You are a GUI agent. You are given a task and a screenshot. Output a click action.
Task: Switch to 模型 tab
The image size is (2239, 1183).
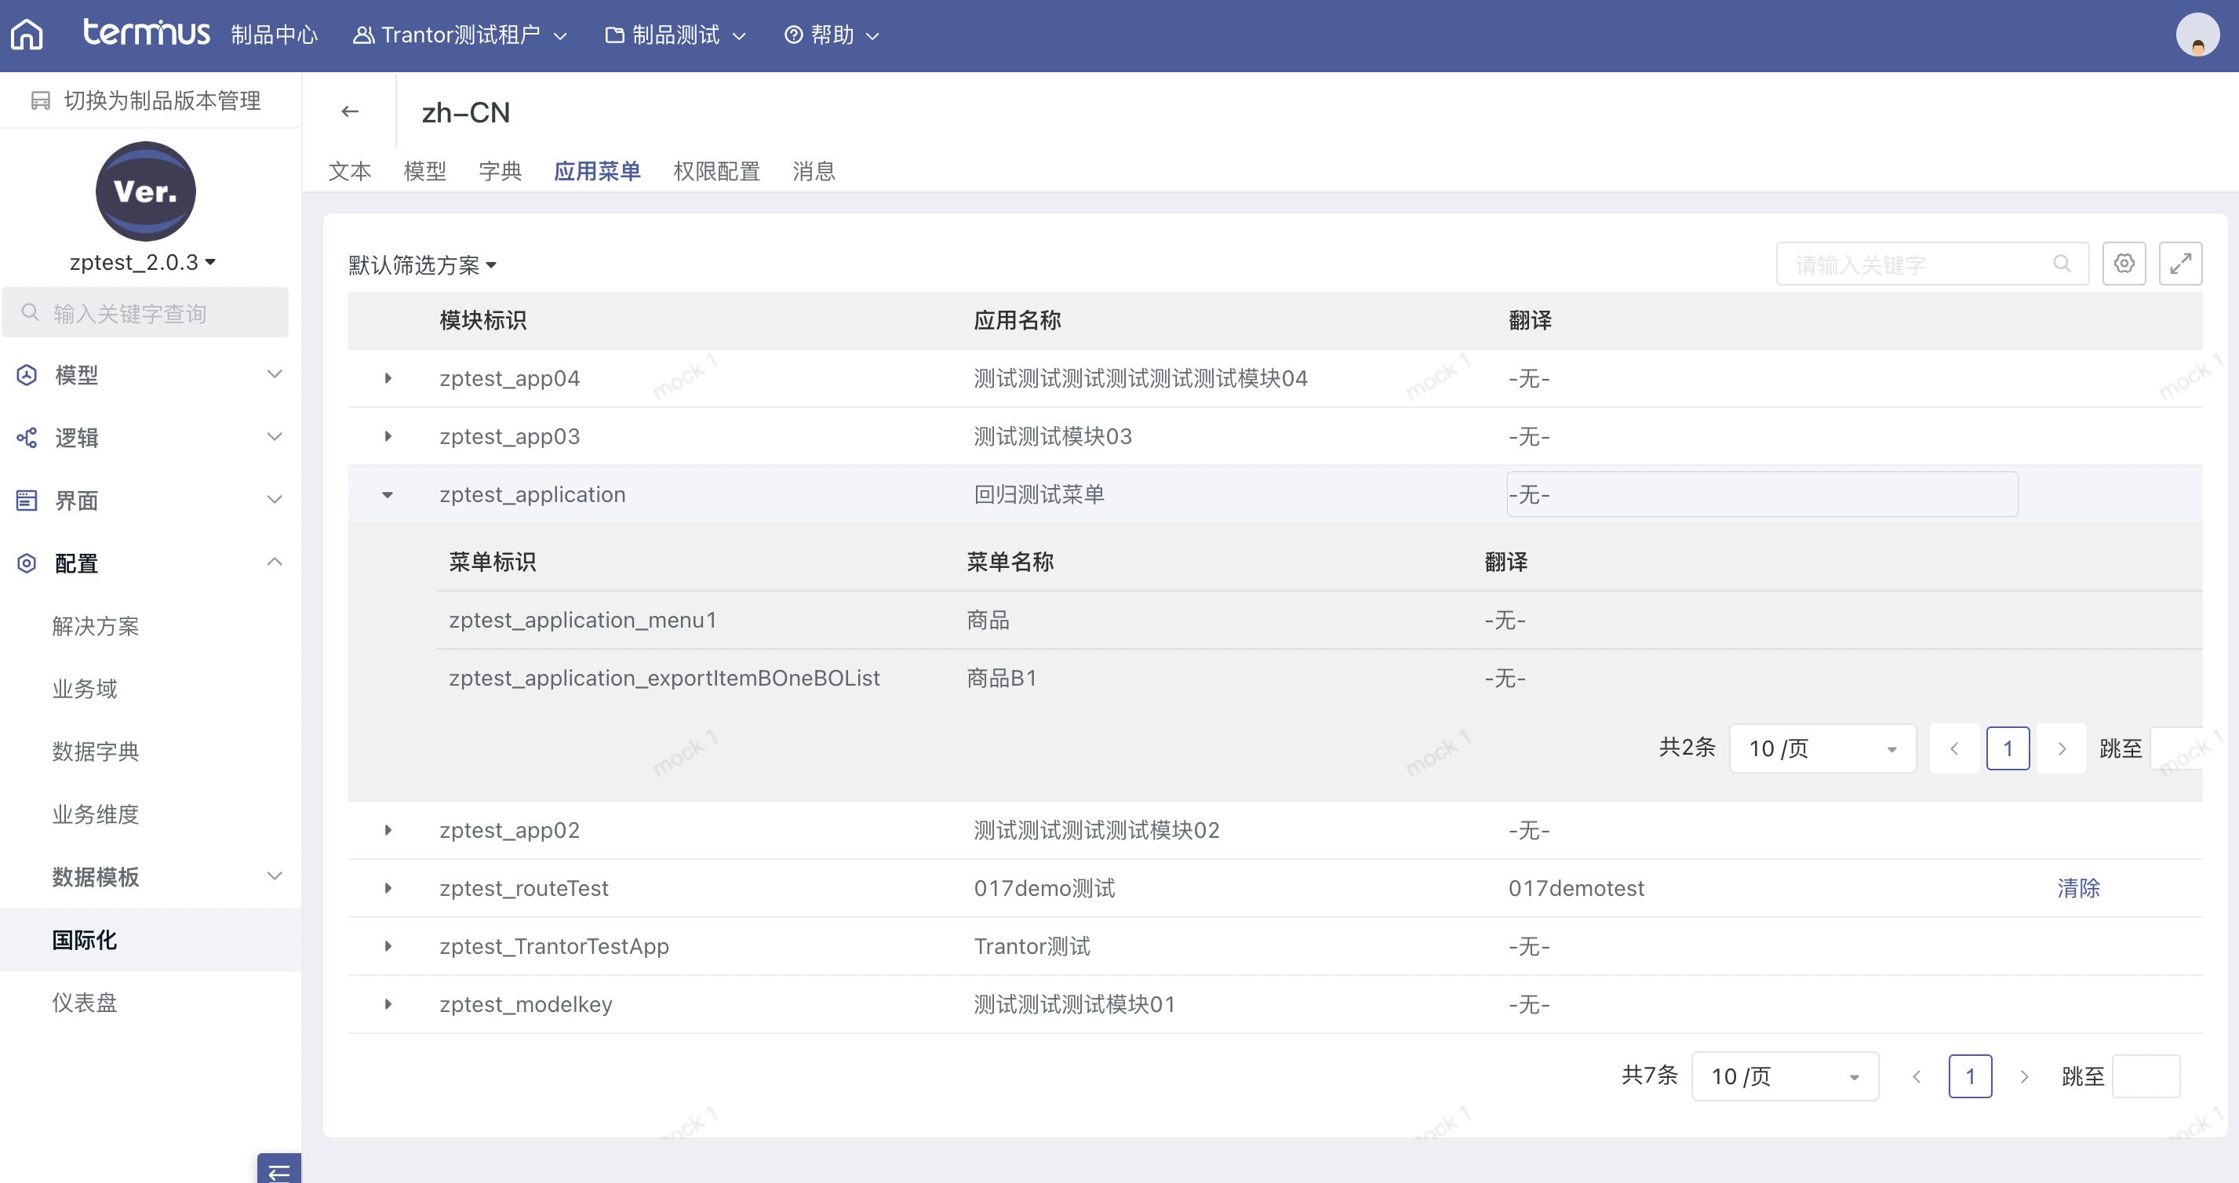pos(425,171)
